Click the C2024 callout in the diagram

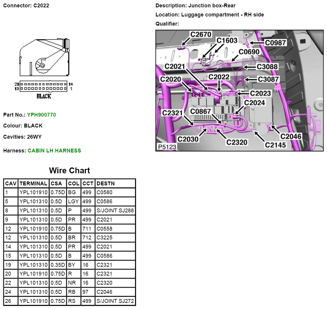[x=255, y=103]
